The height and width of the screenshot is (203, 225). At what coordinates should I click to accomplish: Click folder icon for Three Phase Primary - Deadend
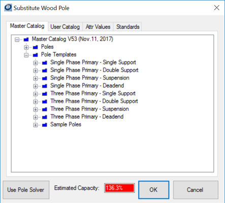[x=45, y=117]
